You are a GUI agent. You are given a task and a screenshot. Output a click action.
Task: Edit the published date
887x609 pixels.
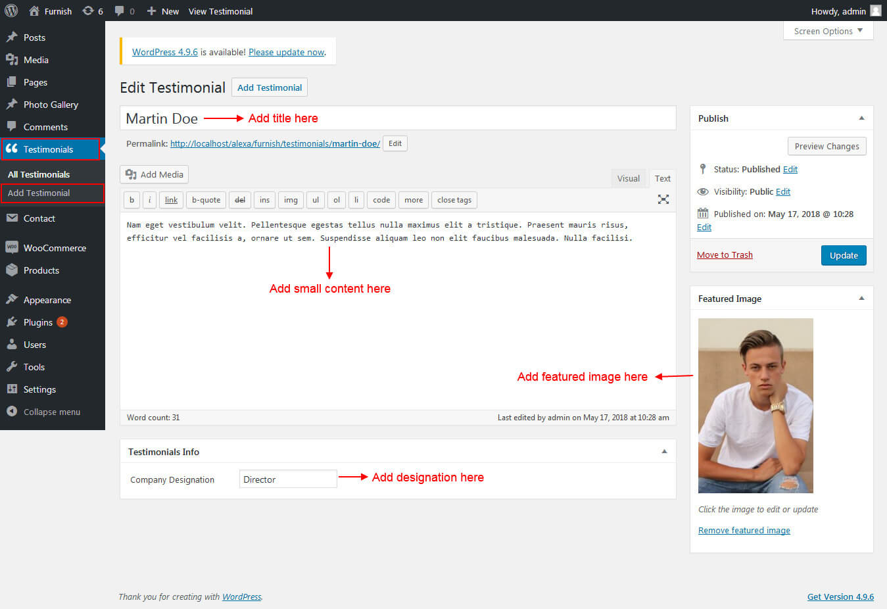click(704, 227)
